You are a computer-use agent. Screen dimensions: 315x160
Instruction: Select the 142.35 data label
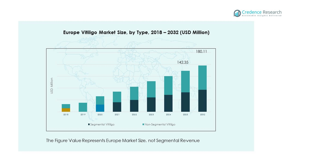point(183,62)
